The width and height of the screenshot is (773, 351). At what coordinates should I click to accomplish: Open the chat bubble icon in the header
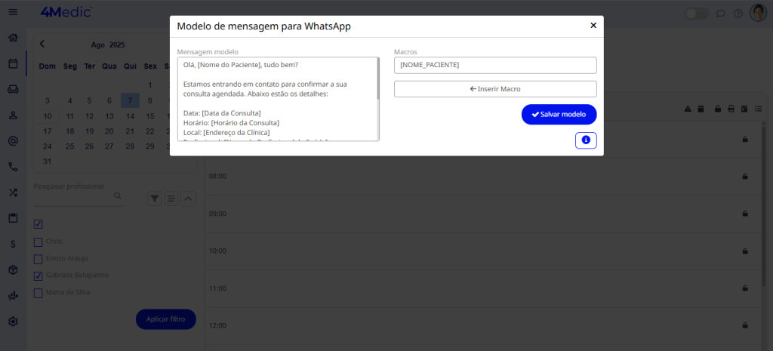pyautogui.click(x=720, y=14)
